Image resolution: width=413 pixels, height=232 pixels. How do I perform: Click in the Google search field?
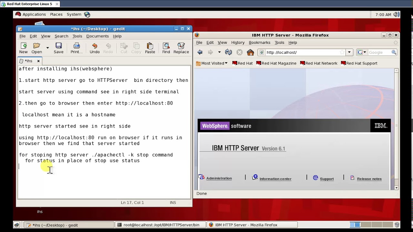point(379,52)
